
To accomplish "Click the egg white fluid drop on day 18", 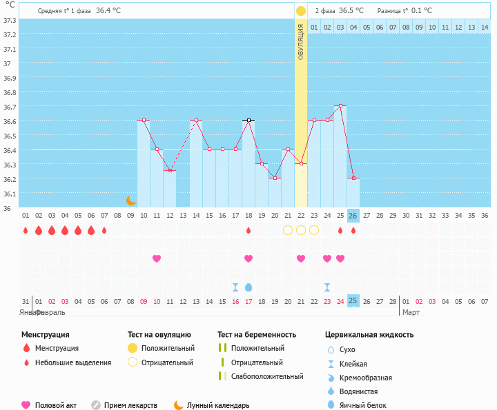I will pos(248,287).
